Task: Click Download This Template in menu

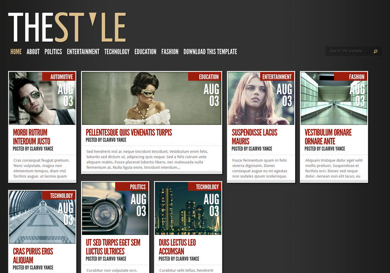Action: click(x=210, y=52)
